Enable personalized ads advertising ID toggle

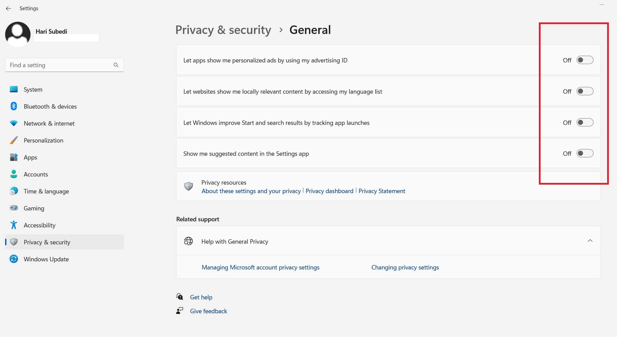tap(585, 60)
